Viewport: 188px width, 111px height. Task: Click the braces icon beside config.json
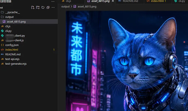[2, 45]
